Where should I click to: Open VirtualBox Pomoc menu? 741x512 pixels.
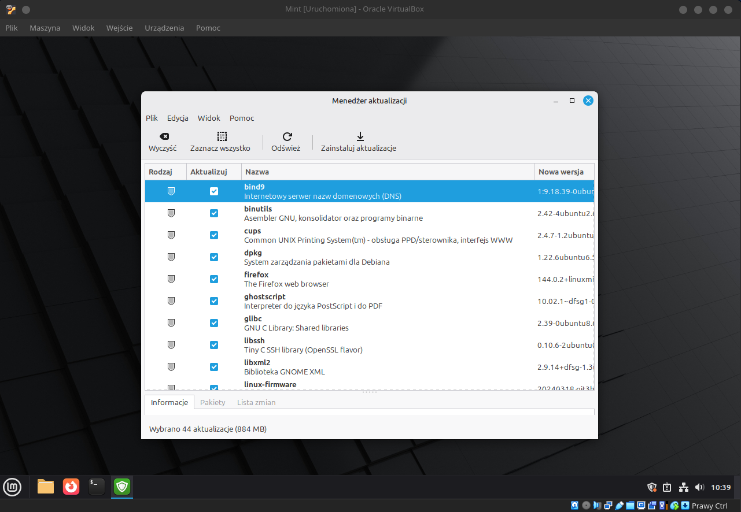click(208, 28)
